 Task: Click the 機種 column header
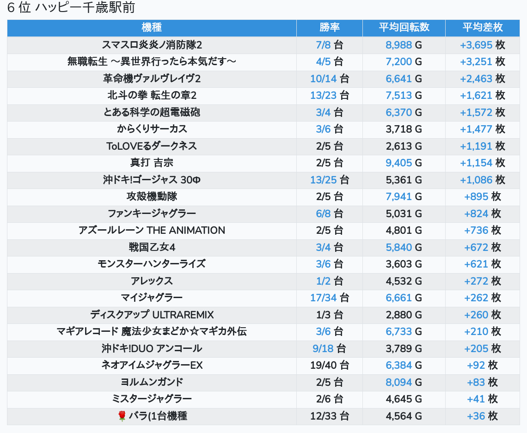tap(152, 27)
